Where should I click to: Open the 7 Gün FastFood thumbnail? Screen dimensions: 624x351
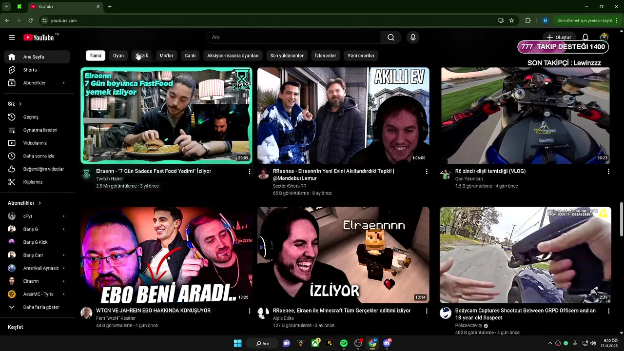point(167,115)
